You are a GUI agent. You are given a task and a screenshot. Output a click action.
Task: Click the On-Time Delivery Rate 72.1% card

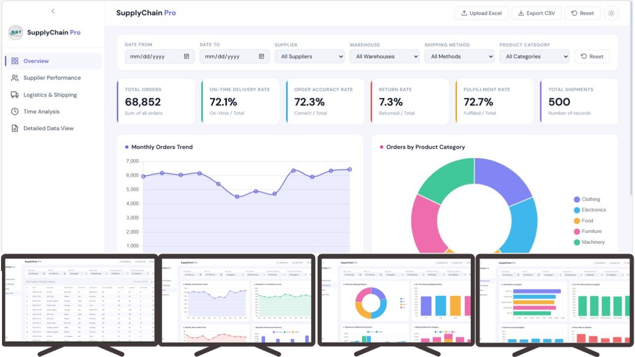[x=241, y=101]
